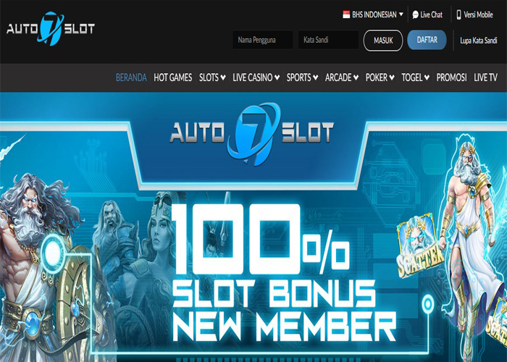Open the Lupa Kata Sandi link
The width and height of the screenshot is (507, 362).
coord(479,41)
